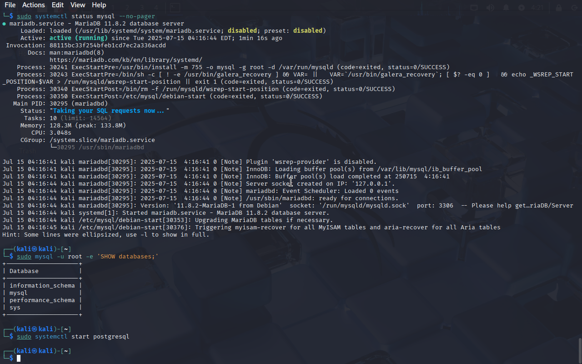Screen dimensions: 582x364
Task: Click the Tasks limit text '(limit: 14564)'
Action: point(86,118)
